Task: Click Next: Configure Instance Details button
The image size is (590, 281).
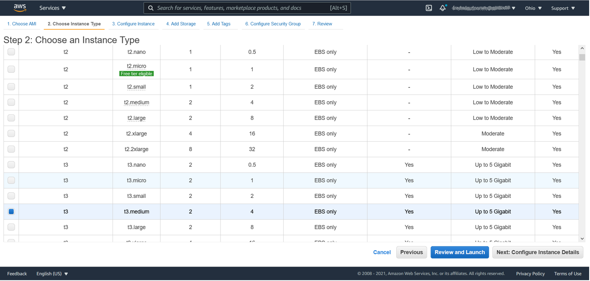Action: coord(538,252)
